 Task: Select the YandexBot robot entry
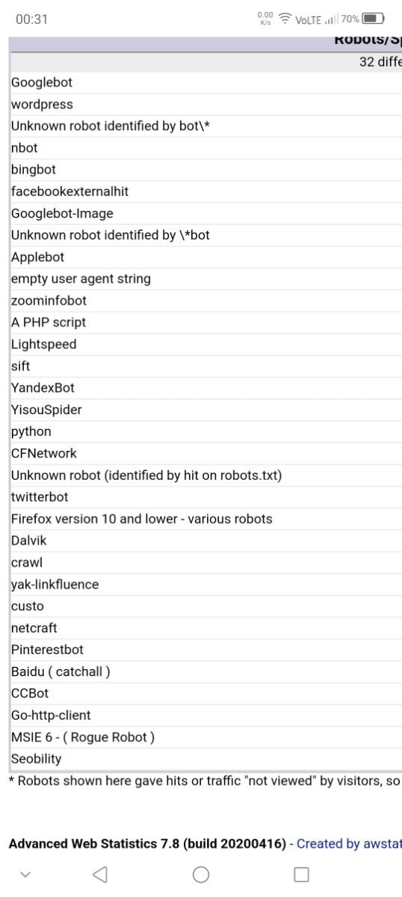205,388
